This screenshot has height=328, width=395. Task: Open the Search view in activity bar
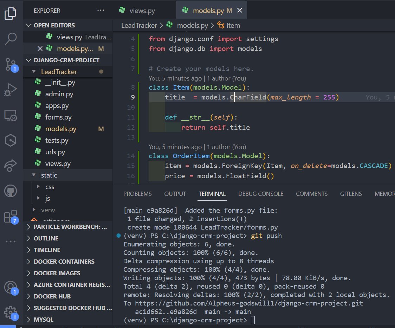pos(10,39)
